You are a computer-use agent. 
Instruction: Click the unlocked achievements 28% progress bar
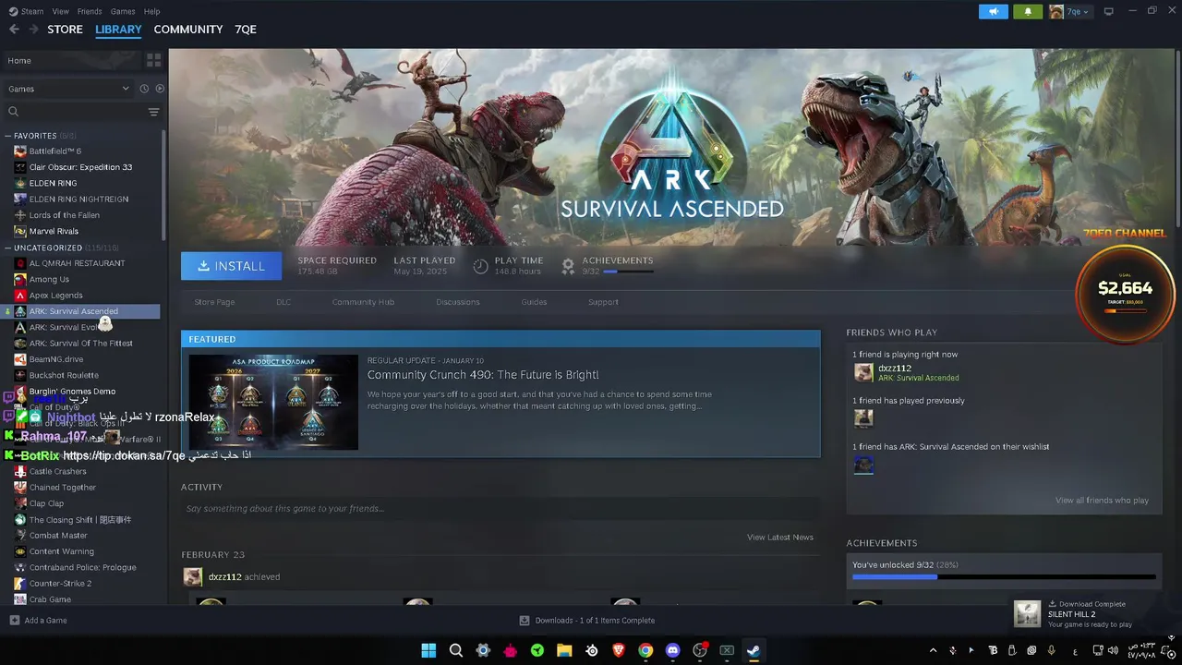pos(1004,577)
